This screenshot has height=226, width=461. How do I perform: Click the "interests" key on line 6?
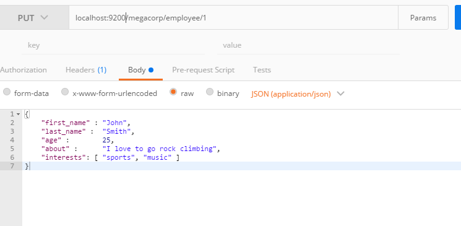click(x=64, y=157)
